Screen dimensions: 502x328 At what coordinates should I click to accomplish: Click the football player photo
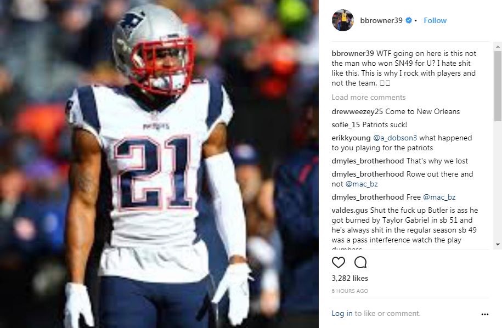point(159,164)
